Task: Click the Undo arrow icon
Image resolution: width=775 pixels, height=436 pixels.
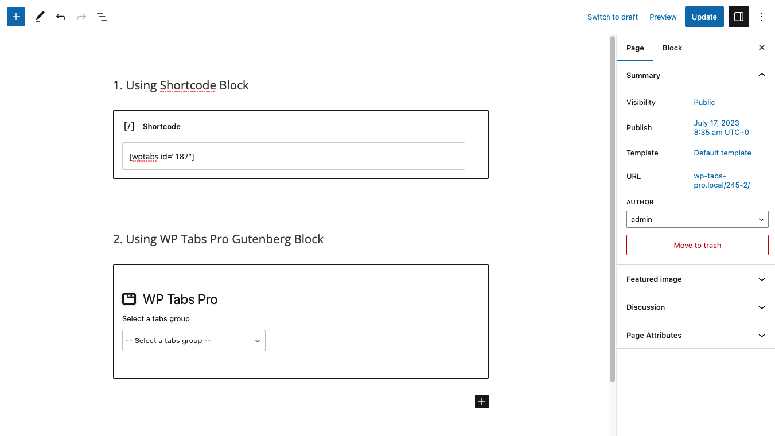Action: tap(61, 17)
